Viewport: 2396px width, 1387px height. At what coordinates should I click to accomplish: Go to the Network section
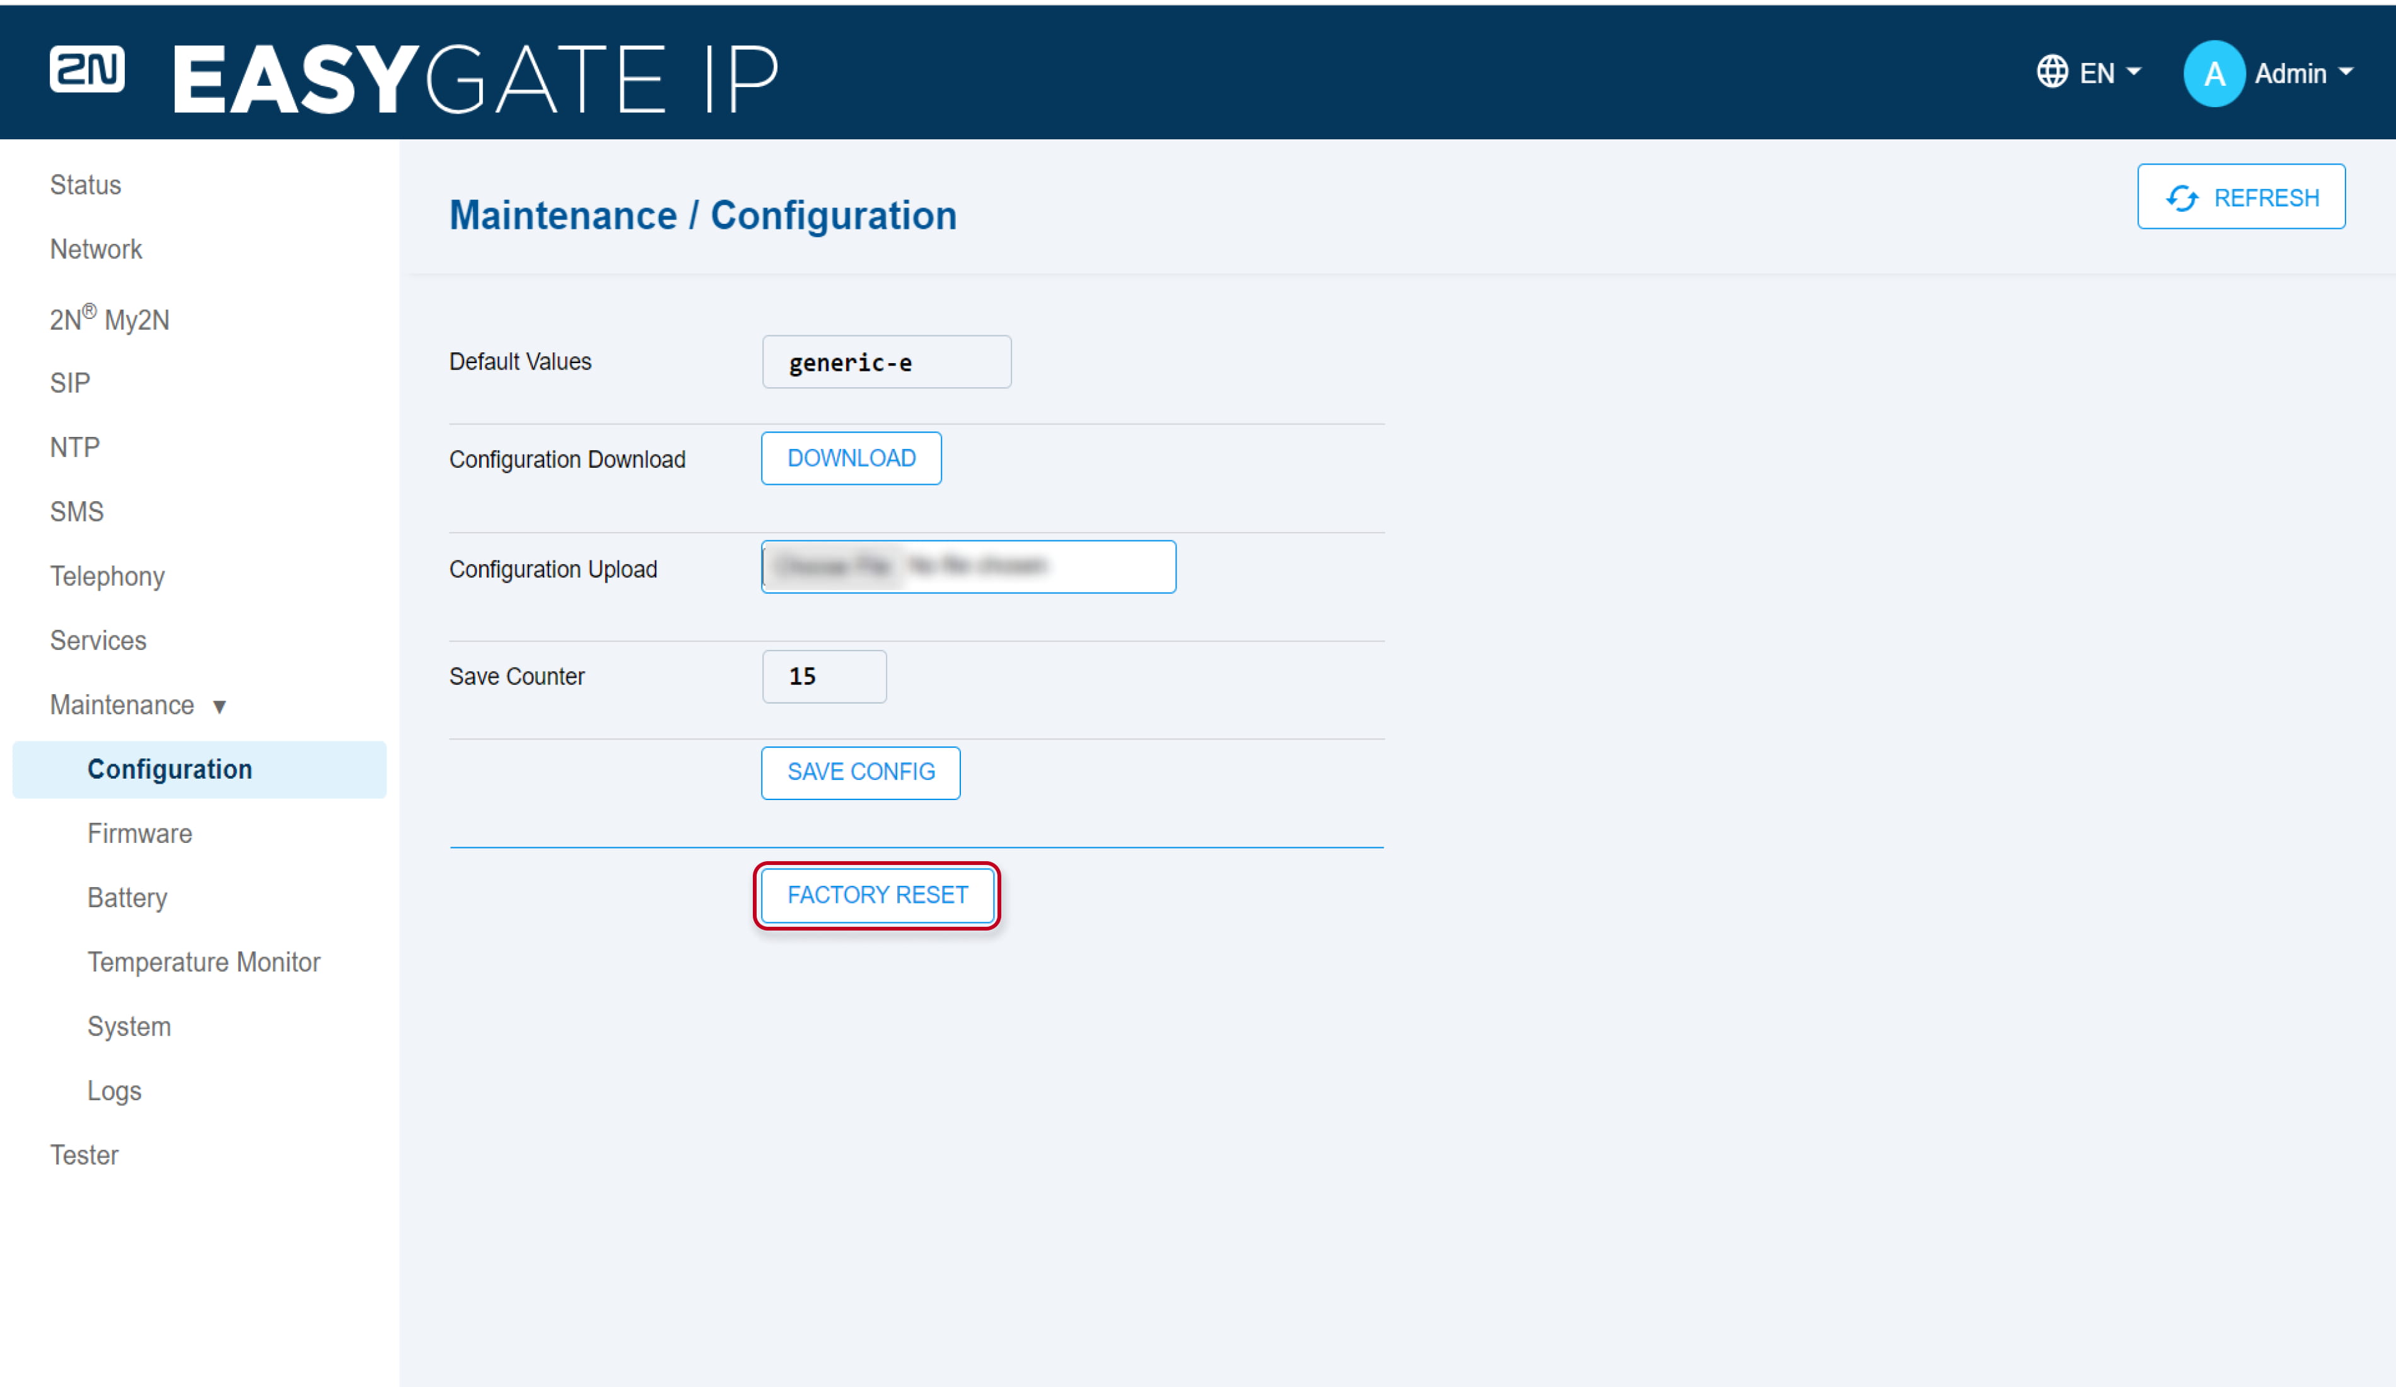tap(96, 249)
